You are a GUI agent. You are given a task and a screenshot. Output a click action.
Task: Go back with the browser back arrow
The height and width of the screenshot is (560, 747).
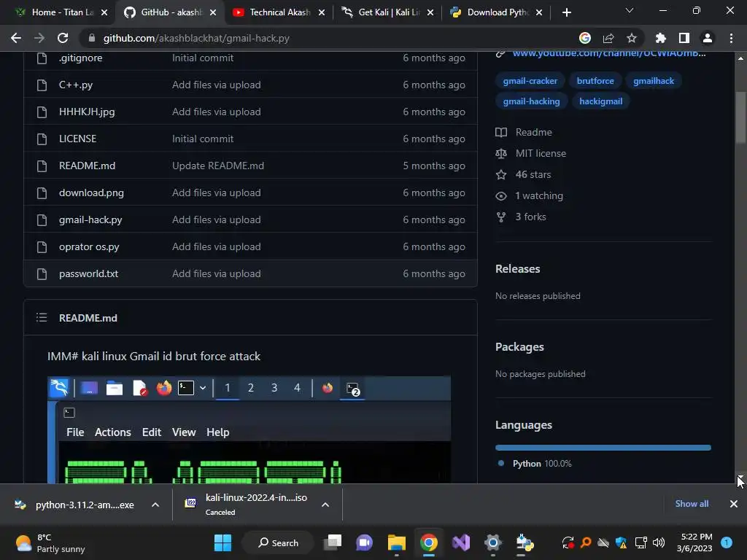16,38
